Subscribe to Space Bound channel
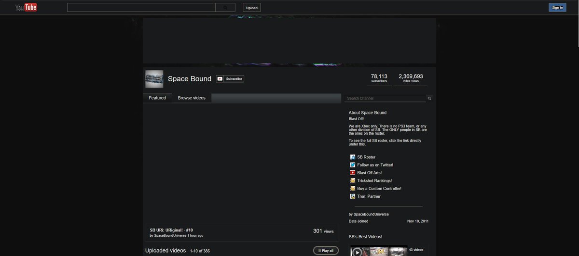The width and height of the screenshot is (579, 256). click(230, 78)
